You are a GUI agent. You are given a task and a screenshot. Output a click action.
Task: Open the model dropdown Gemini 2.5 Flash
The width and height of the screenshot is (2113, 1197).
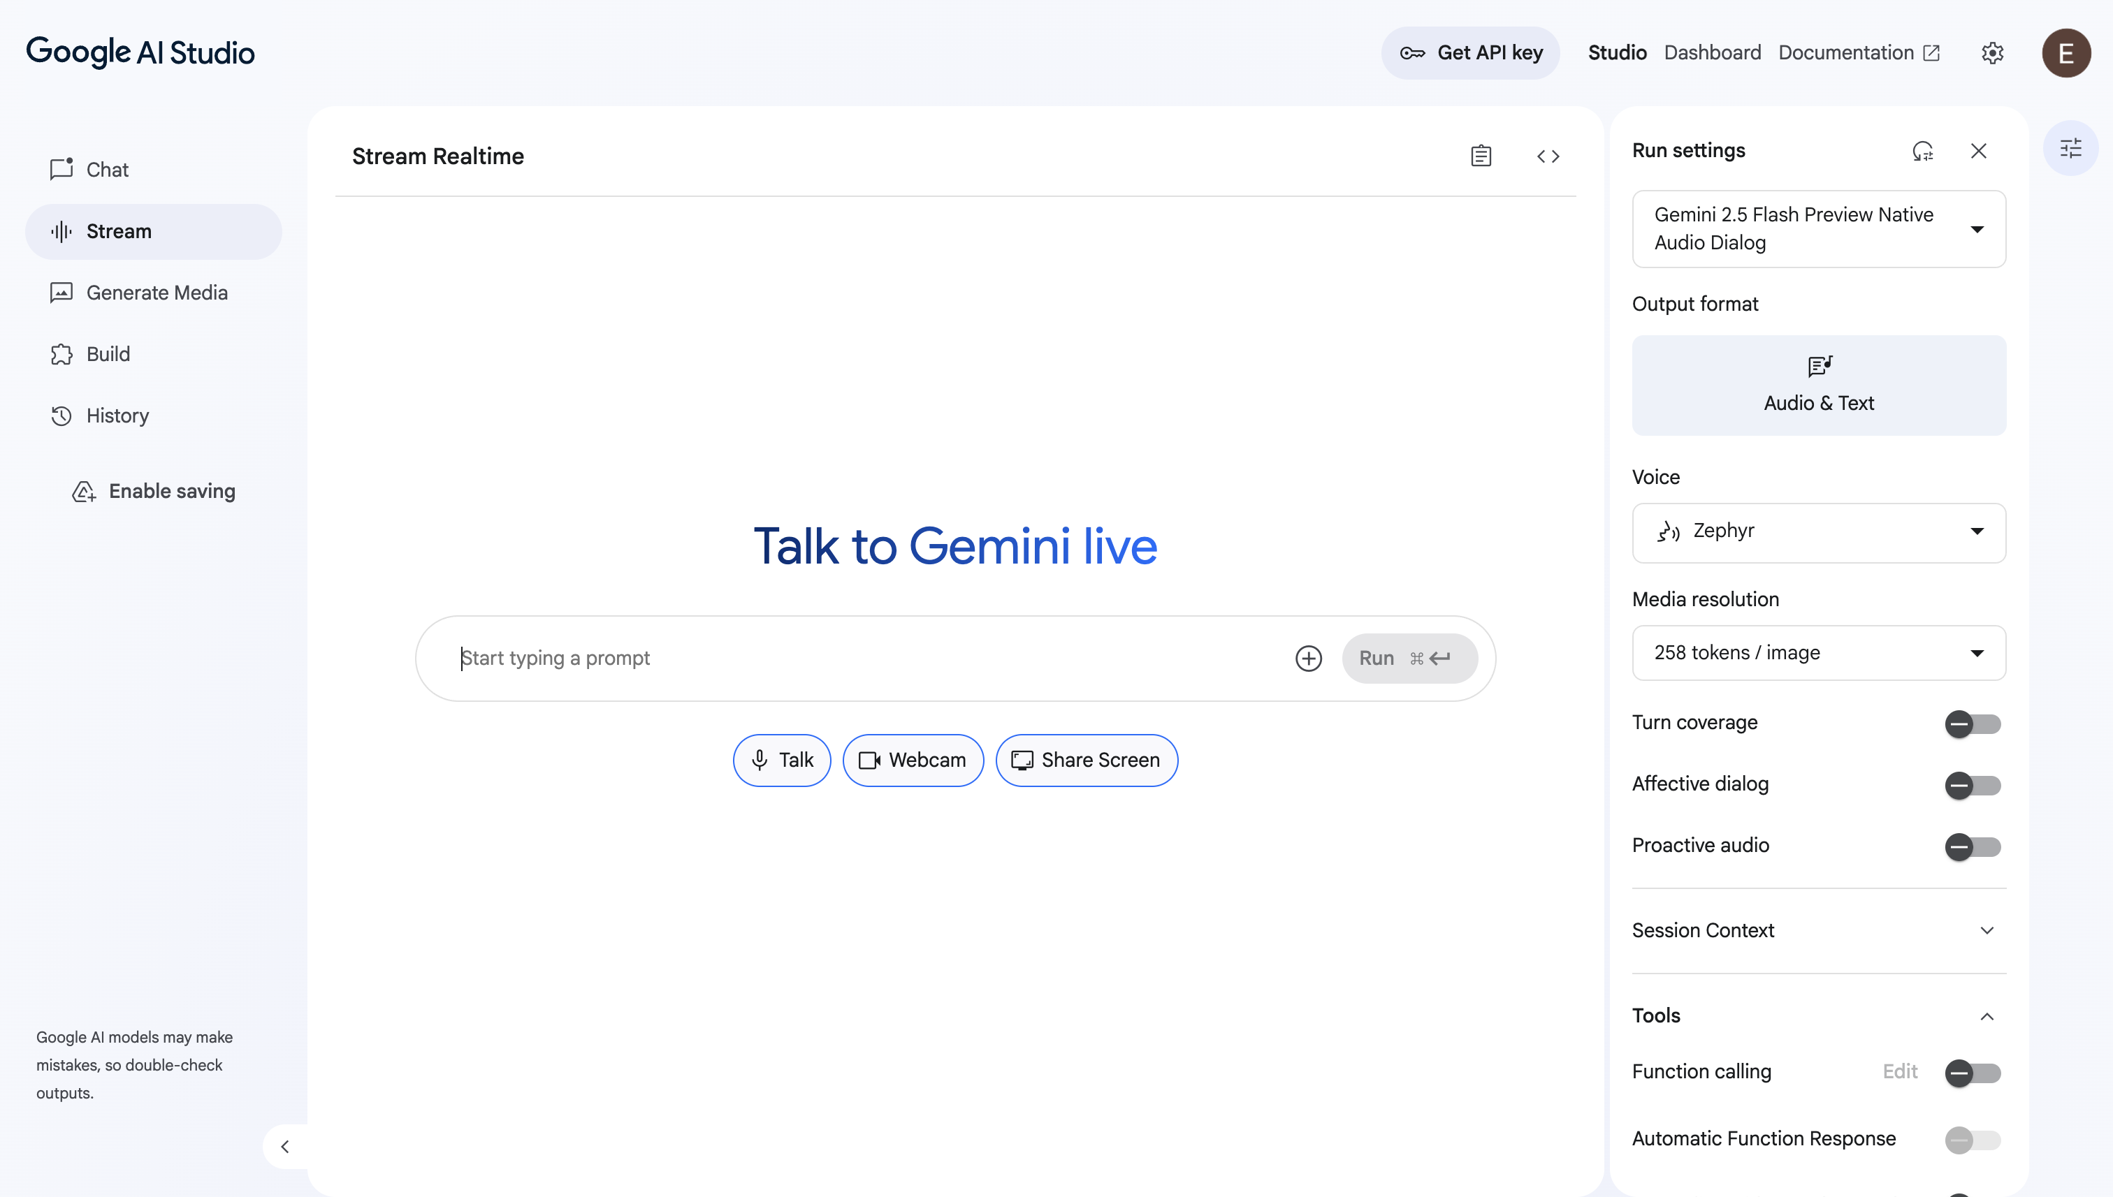pos(1819,228)
